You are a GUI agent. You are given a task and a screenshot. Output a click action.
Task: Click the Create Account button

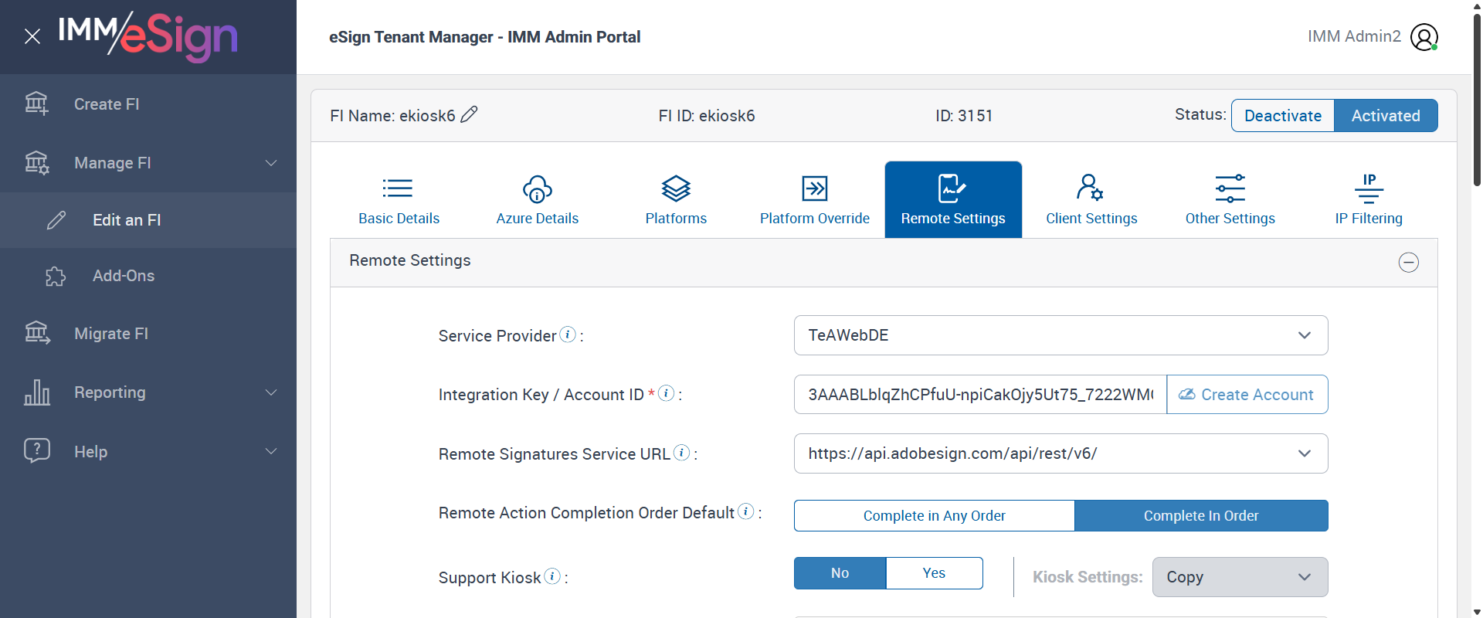pos(1247,395)
